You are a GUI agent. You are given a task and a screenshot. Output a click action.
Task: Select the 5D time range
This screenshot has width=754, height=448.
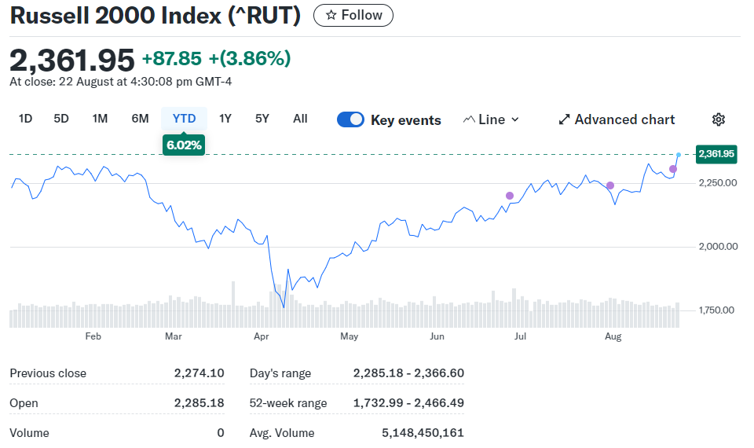(61, 119)
